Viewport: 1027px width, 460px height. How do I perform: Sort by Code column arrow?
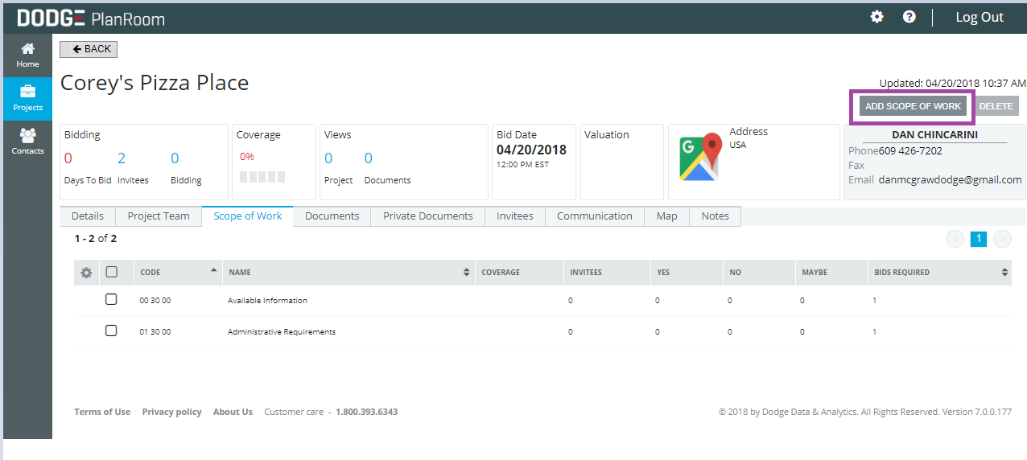pyautogui.click(x=213, y=270)
